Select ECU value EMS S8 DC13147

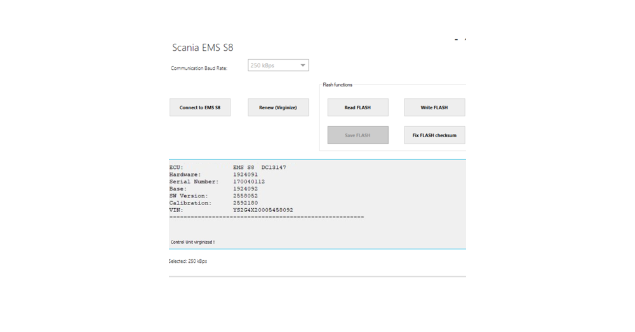pos(260,167)
